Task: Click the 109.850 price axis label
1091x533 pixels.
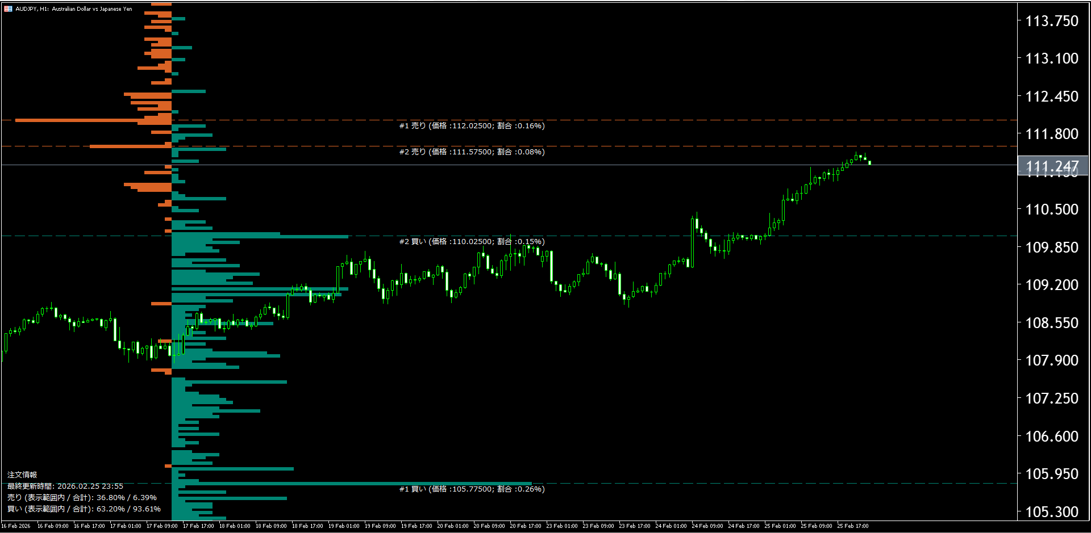Action: 1051,247
